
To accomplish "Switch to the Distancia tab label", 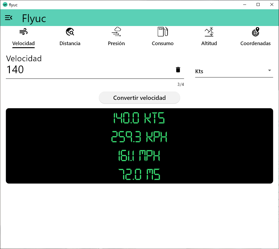I will pyautogui.click(x=70, y=43).
